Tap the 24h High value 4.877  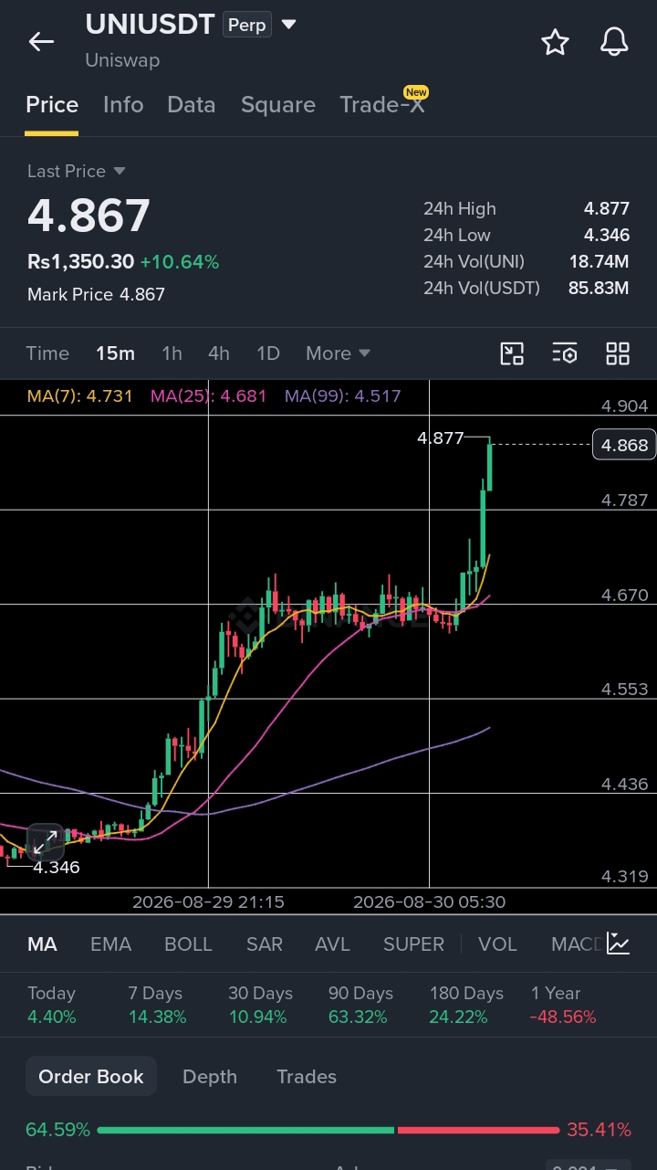pyautogui.click(x=607, y=209)
